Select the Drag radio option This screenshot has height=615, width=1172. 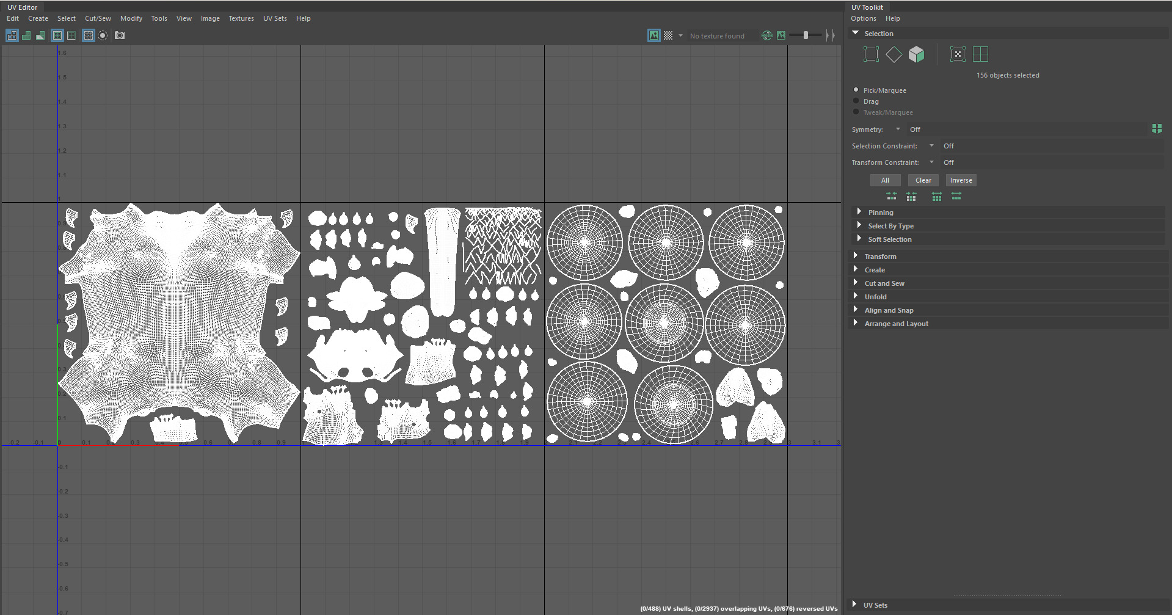tap(856, 101)
